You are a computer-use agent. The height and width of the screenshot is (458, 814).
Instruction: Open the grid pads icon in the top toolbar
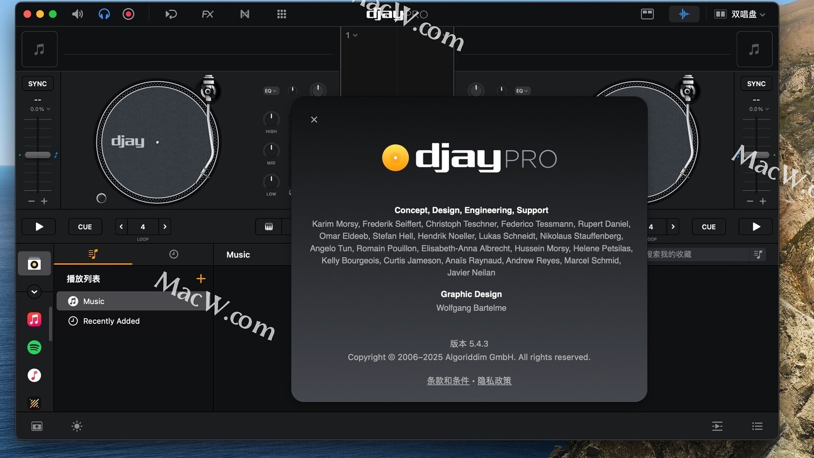tap(282, 14)
